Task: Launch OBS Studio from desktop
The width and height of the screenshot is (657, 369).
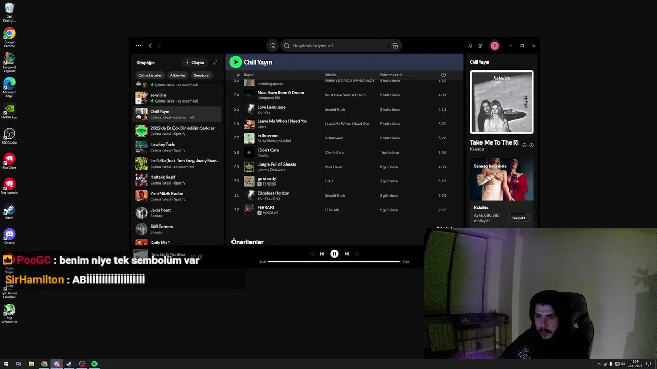Action: (x=9, y=136)
